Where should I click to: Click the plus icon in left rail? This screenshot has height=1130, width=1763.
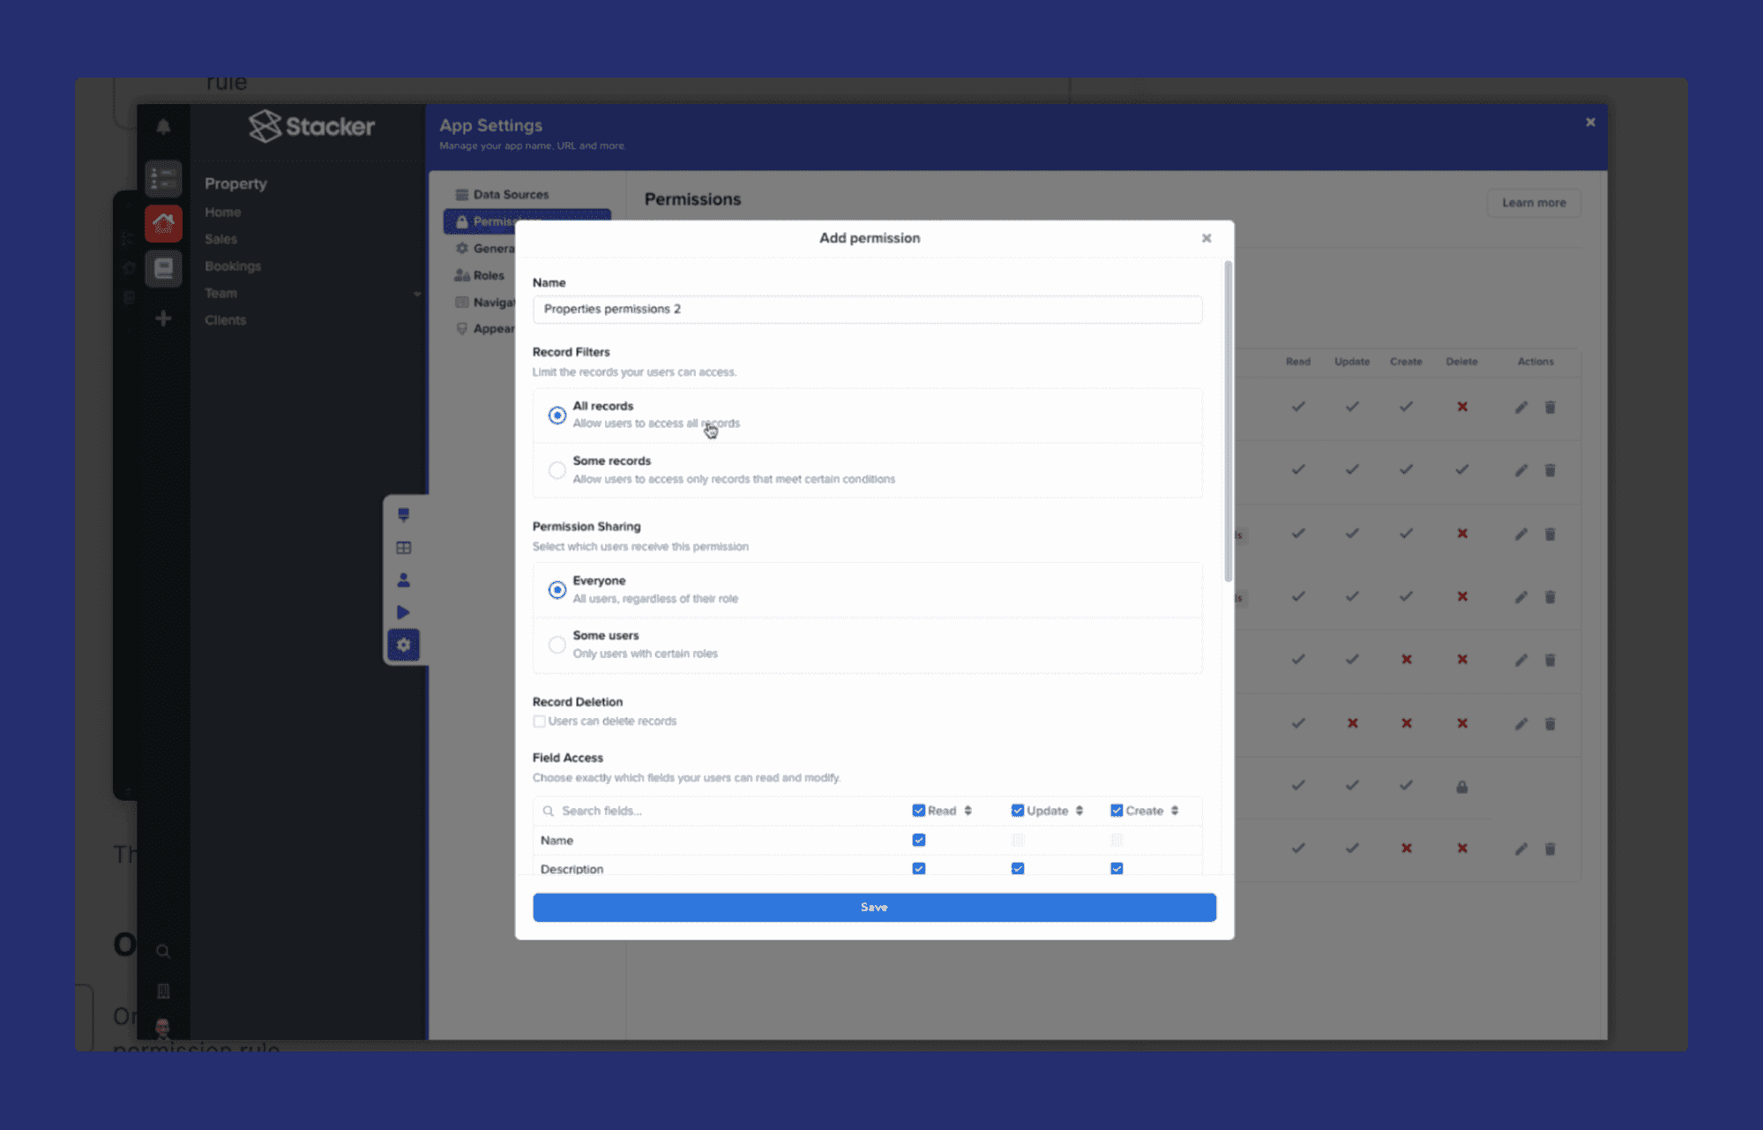163,318
